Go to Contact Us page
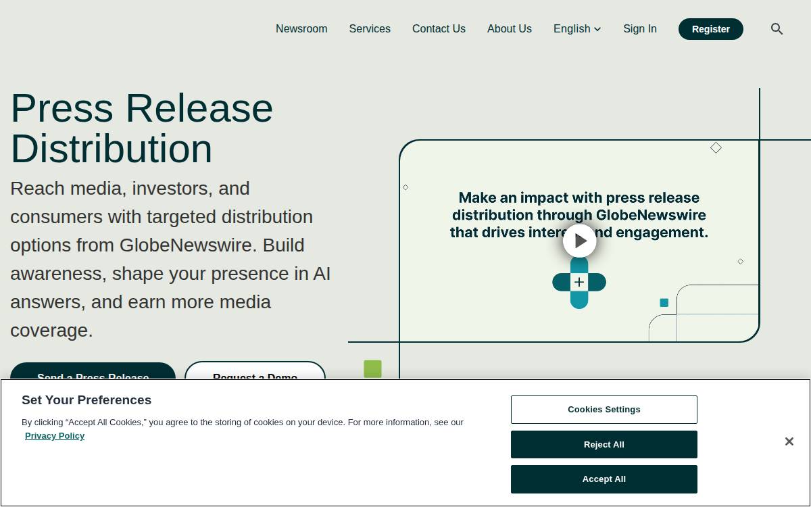This screenshot has width=811, height=507. tap(439, 29)
